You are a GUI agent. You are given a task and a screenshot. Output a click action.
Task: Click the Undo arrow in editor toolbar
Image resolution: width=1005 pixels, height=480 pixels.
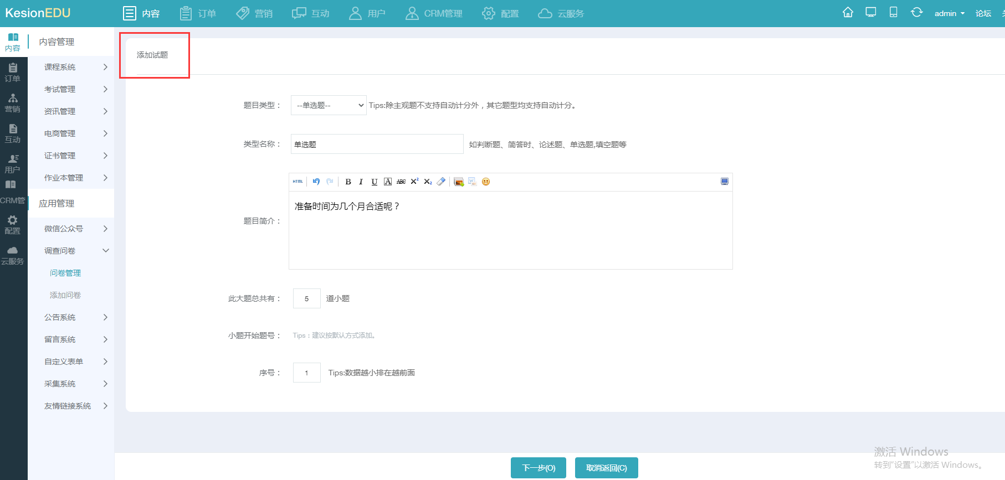[316, 182]
